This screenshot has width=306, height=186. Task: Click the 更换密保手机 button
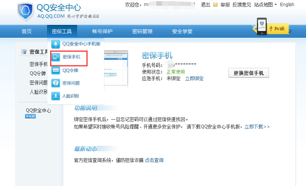249,73
